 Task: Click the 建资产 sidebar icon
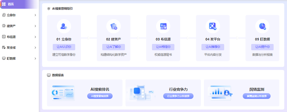(x=4, y=26)
